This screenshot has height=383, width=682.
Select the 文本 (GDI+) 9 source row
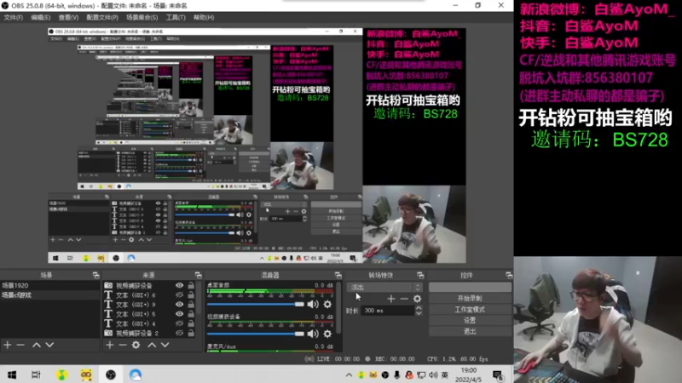tap(150, 305)
